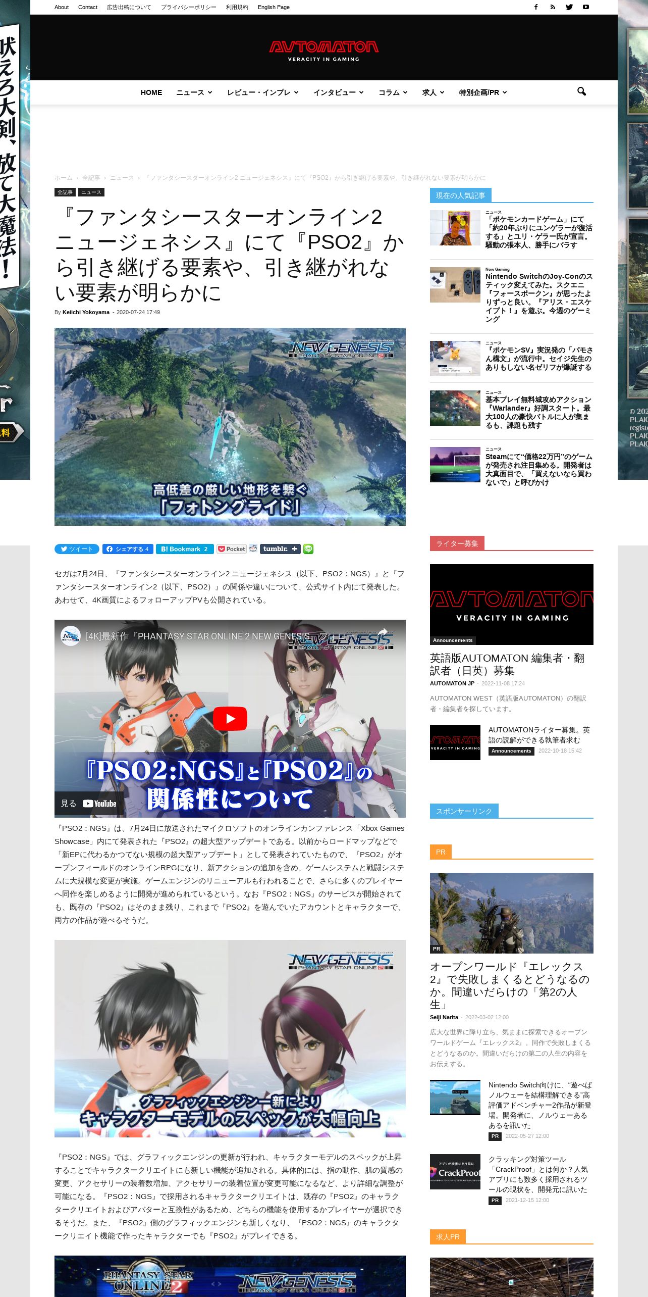Open the search magnifier icon
Viewport: 648px width, 1297px height.
pos(581,92)
